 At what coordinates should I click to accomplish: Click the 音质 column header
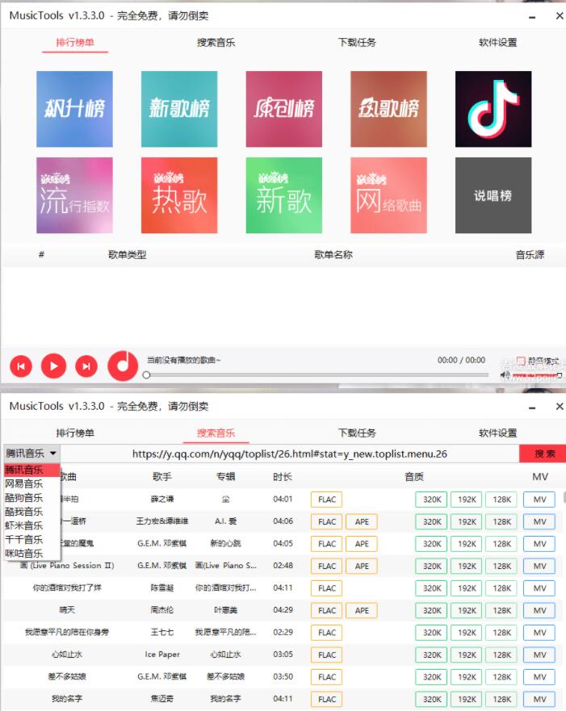(414, 477)
